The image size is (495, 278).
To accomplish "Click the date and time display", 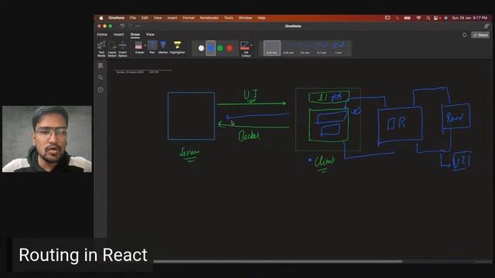I will [x=469, y=18].
